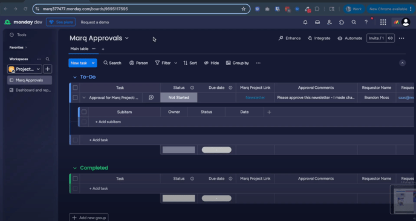
Task: Open Tools in the sidebar
Action: pos(18,34)
